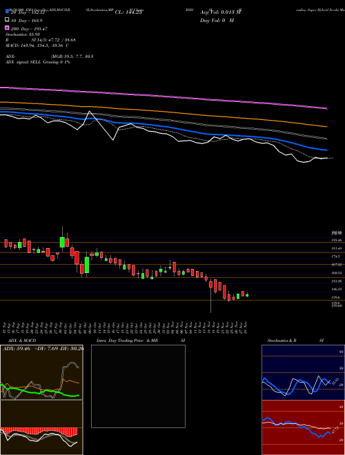The image size is (345, 455).
Task: Click the red candle with the longest lower wick
Action: pos(211,296)
